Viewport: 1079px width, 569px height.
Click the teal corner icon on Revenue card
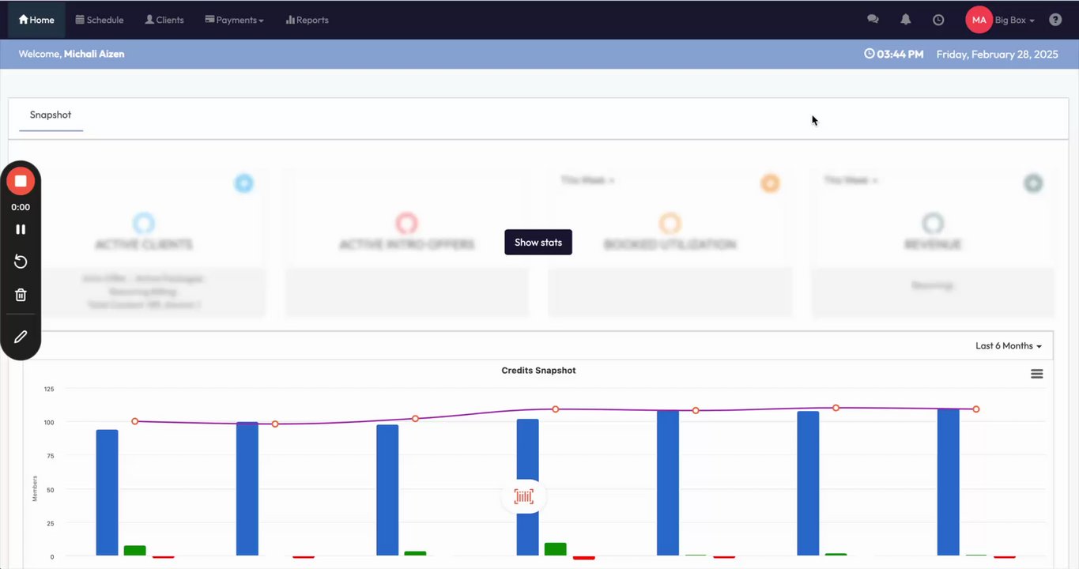[x=1033, y=183]
